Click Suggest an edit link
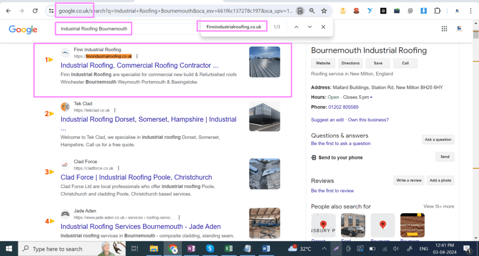The image size is (479, 256). tap(327, 120)
